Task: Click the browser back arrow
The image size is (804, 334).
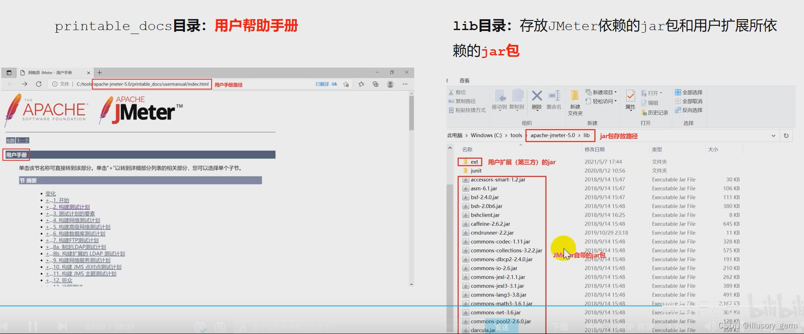Action: tap(10, 84)
